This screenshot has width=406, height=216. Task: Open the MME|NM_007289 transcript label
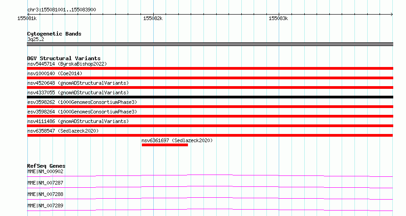tap(45, 206)
